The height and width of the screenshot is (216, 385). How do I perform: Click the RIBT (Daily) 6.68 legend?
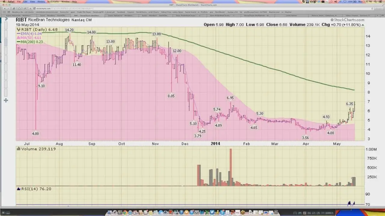[37, 30]
